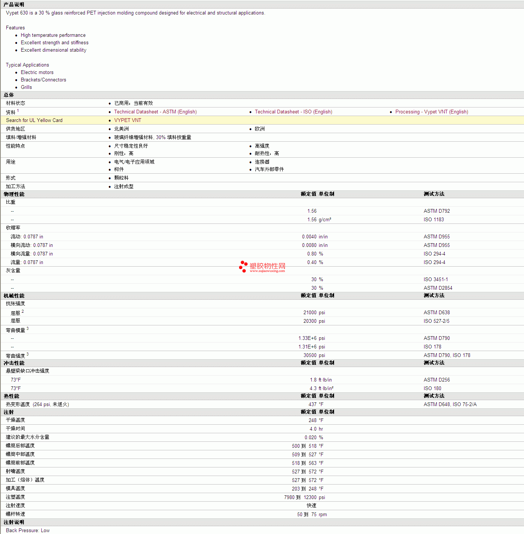Click the 快速 injection speed value
Screen dimensions: 524x534
pos(312,506)
